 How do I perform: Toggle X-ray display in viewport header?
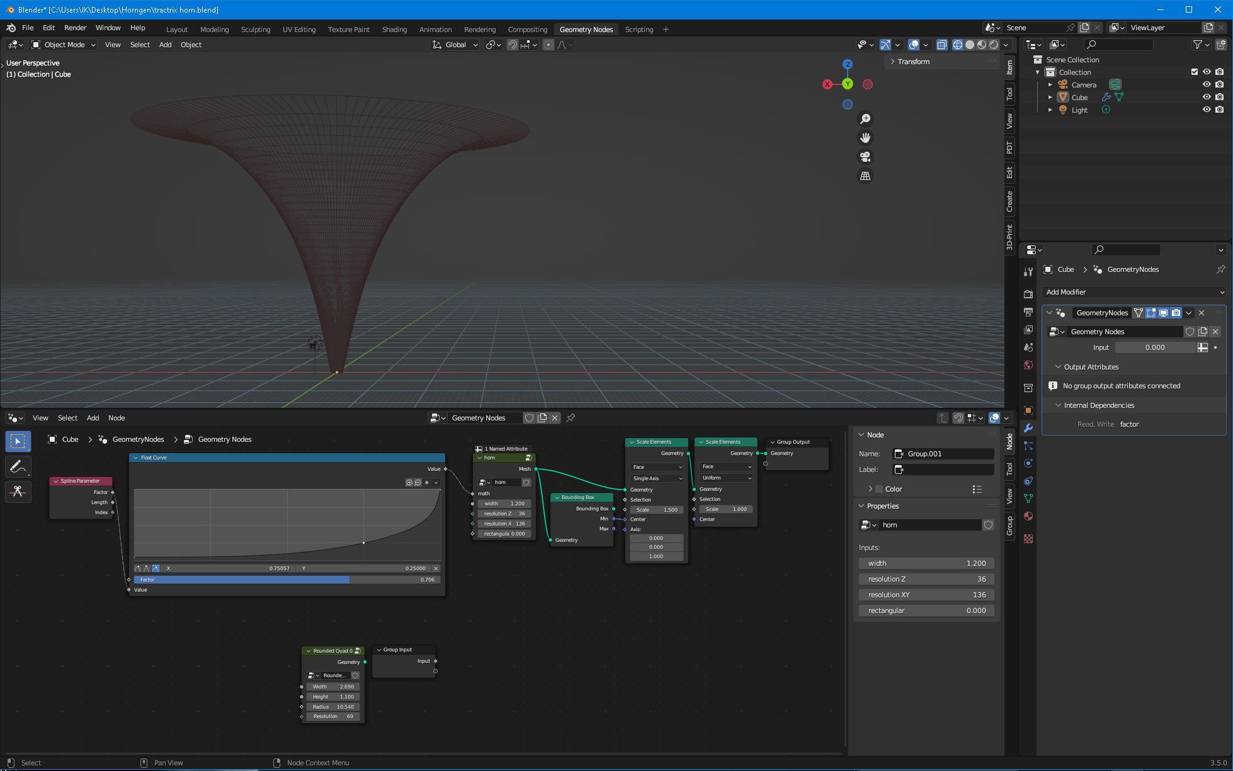click(942, 45)
